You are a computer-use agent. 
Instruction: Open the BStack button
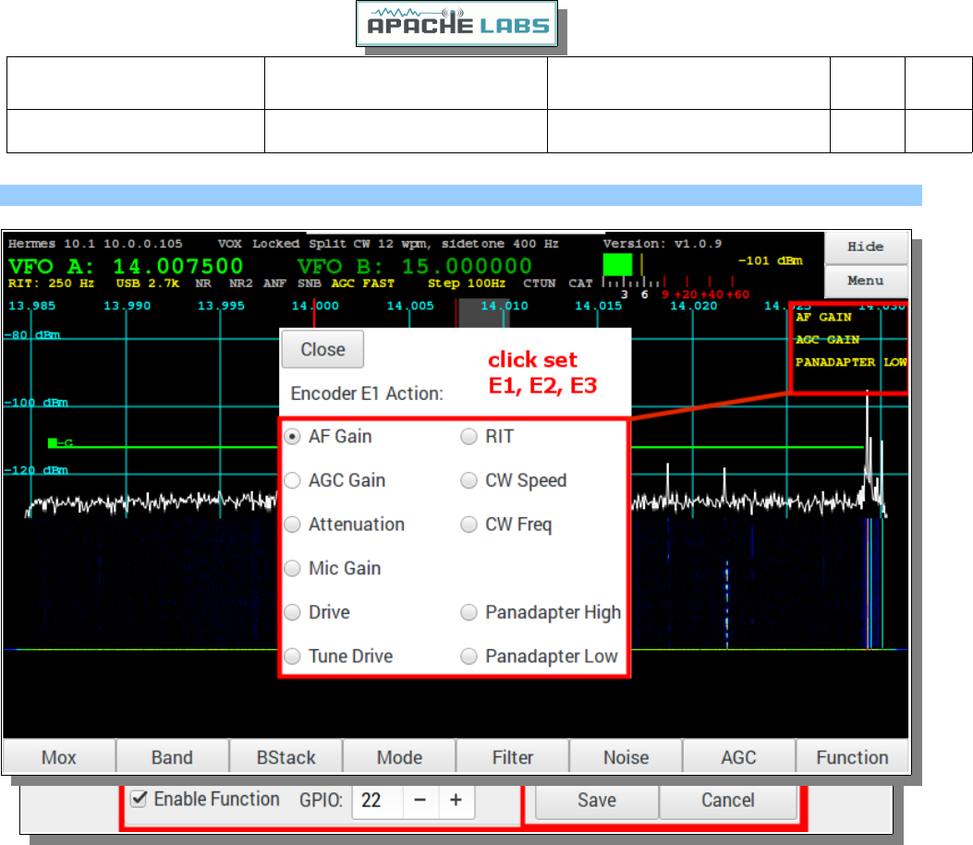coord(286,757)
